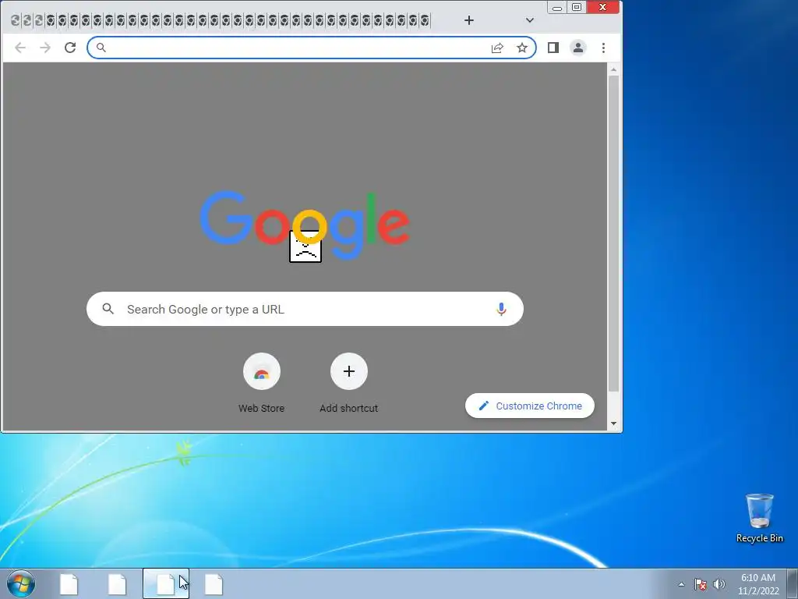Click the magnifier icon in Google search box
The height and width of the screenshot is (599, 798).
(108, 309)
